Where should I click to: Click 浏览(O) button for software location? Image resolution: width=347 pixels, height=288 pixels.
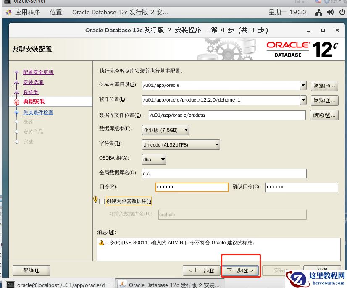[324, 100]
